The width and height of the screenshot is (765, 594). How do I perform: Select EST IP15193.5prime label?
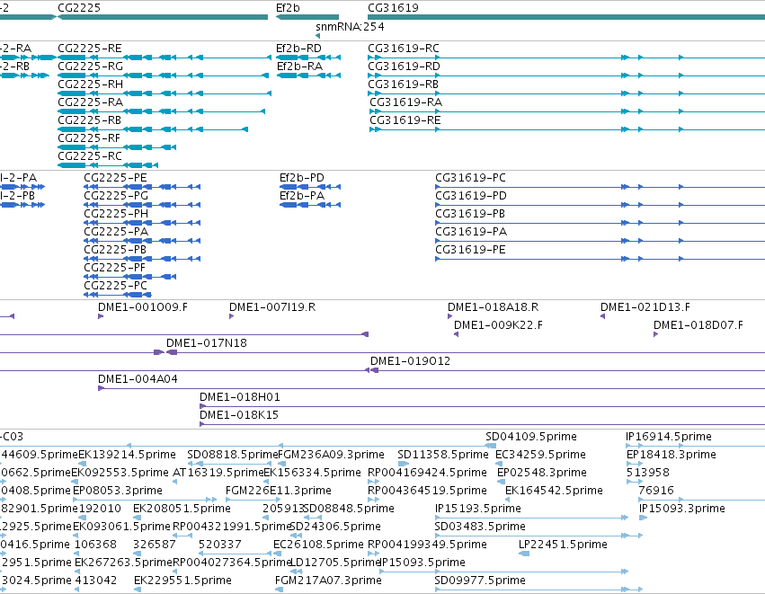coord(477,510)
